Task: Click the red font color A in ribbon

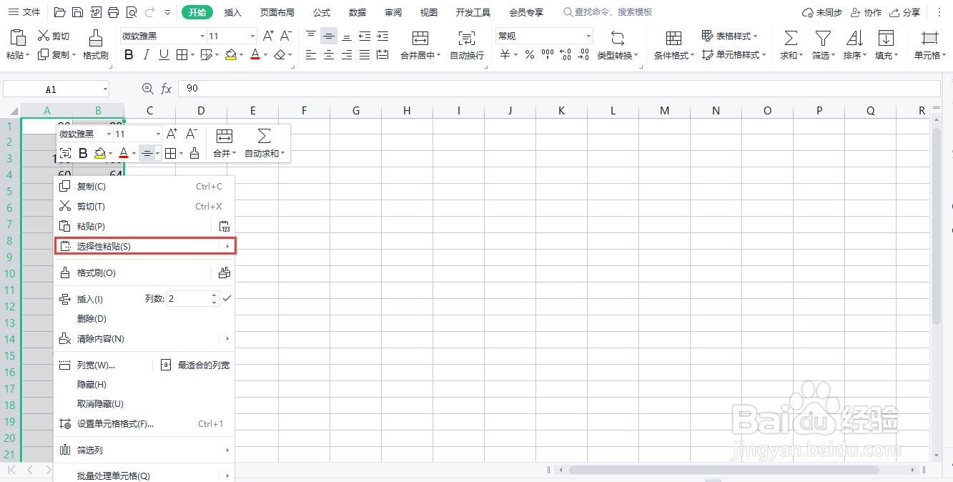Action: coord(255,55)
